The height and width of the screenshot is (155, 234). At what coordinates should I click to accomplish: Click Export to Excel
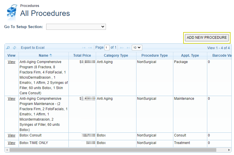click(x=33, y=48)
